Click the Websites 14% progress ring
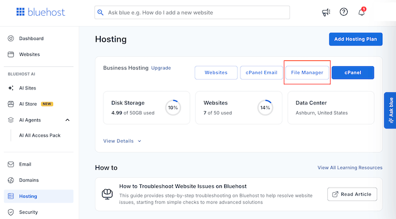396x219 pixels. pos(265,107)
